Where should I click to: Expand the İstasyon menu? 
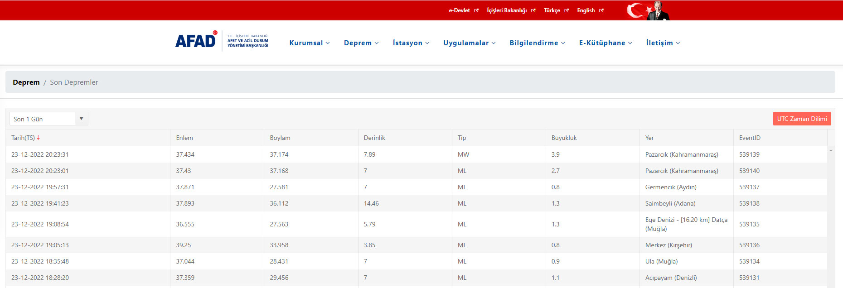(411, 43)
